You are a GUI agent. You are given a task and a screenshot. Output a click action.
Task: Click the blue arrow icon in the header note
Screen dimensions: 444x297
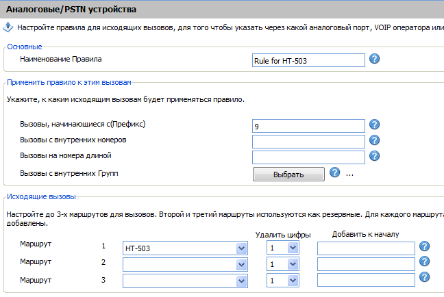click(x=8, y=27)
